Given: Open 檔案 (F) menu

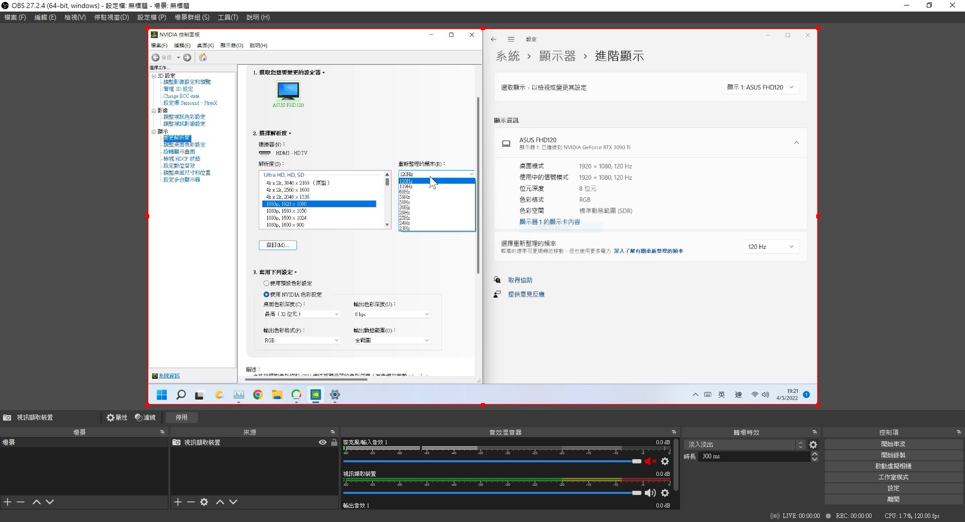Looking at the screenshot, I should 15,17.
